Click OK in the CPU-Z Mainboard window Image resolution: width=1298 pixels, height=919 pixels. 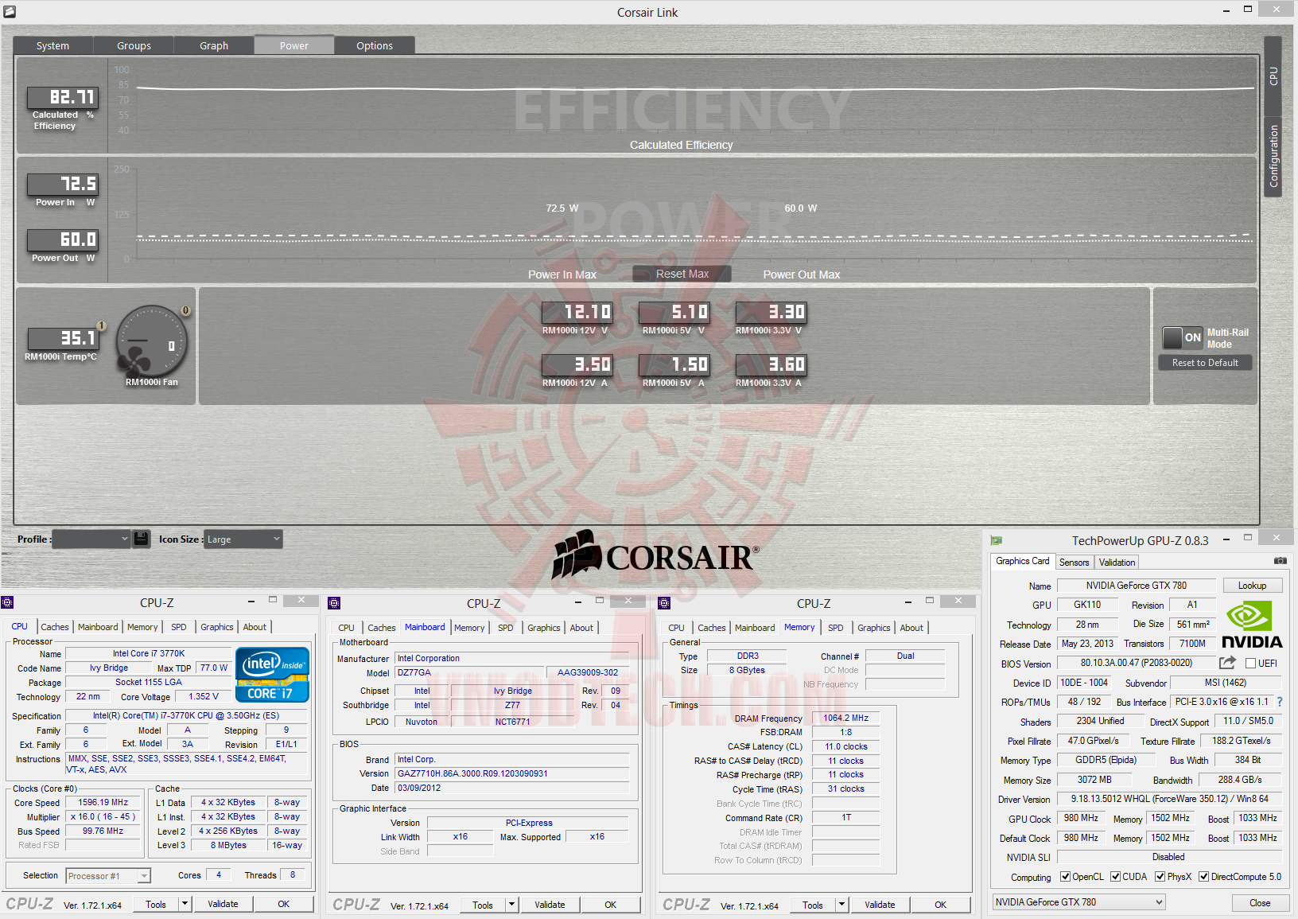[610, 905]
